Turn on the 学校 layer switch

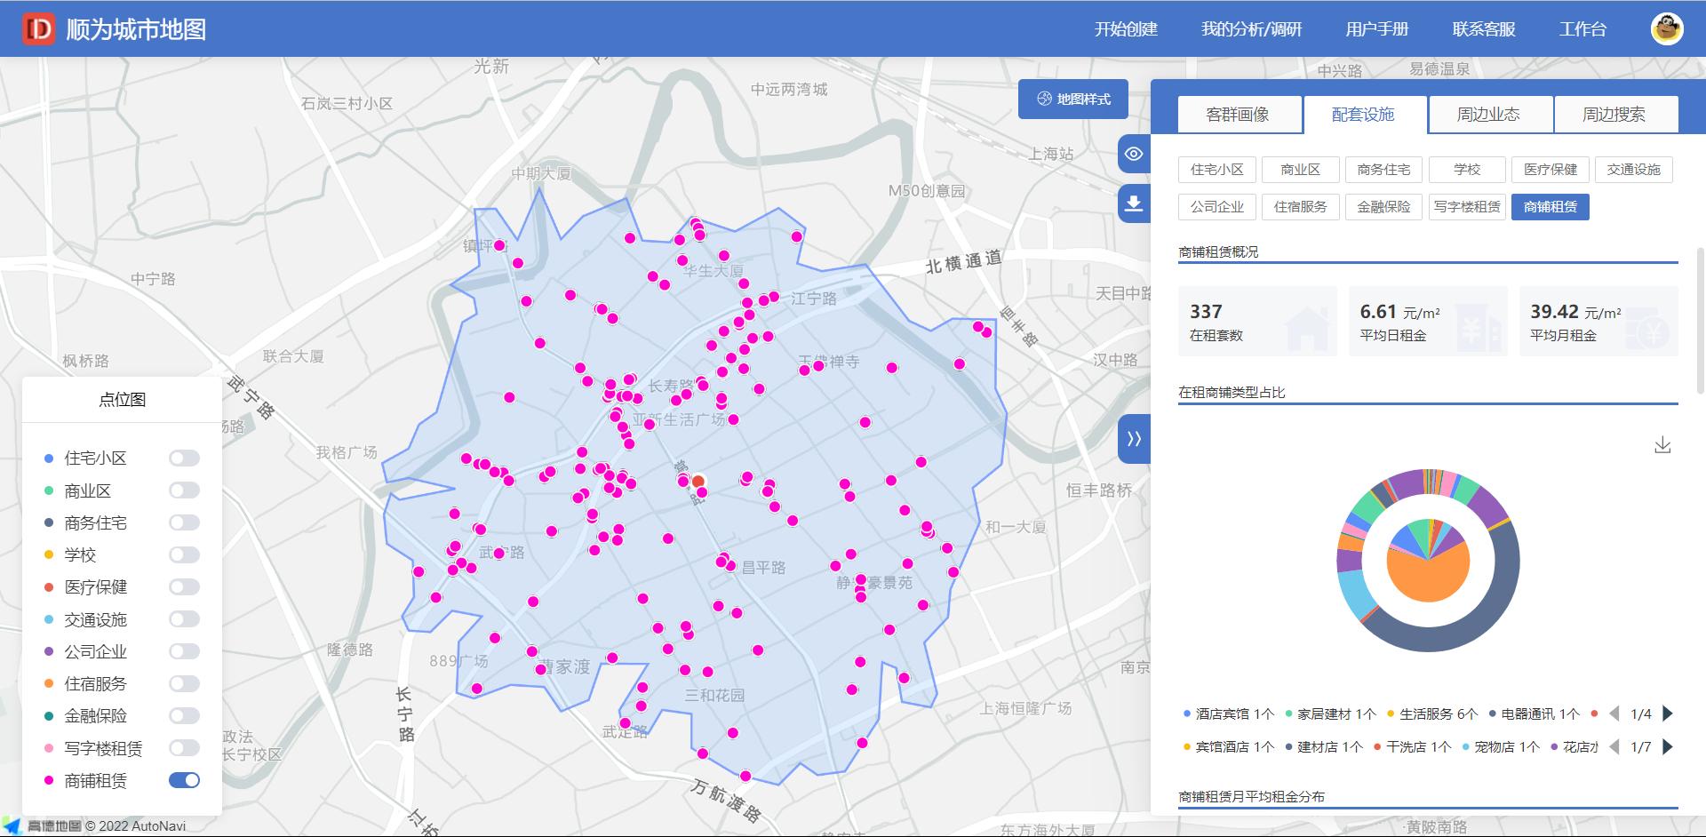tap(184, 555)
